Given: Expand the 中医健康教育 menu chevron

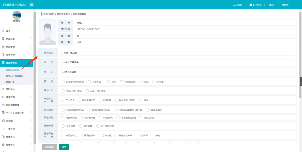Looking at the screenshot, I should pyautogui.click(x=31, y=105).
